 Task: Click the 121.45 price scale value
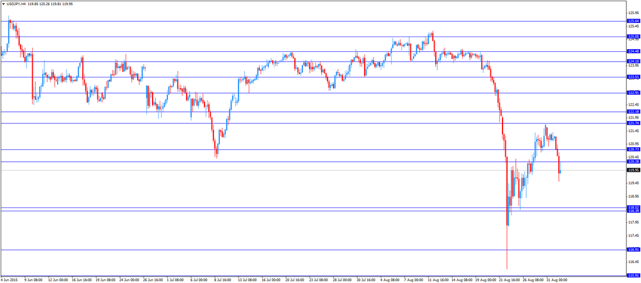click(x=633, y=131)
